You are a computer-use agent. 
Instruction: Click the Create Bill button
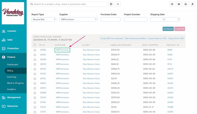tap(180, 29)
